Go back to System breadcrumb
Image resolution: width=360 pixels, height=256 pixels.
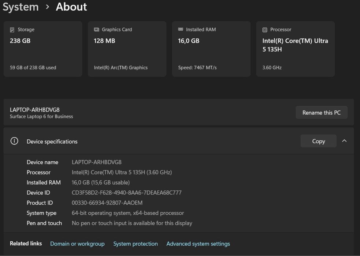tap(21, 7)
